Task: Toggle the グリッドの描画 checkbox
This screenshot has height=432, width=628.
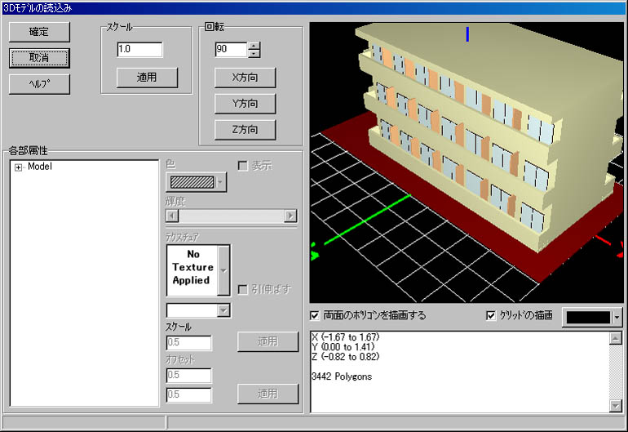Action: [x=491, y=316]
